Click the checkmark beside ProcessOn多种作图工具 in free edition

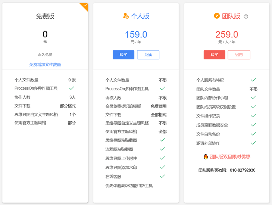pos(72,88)
